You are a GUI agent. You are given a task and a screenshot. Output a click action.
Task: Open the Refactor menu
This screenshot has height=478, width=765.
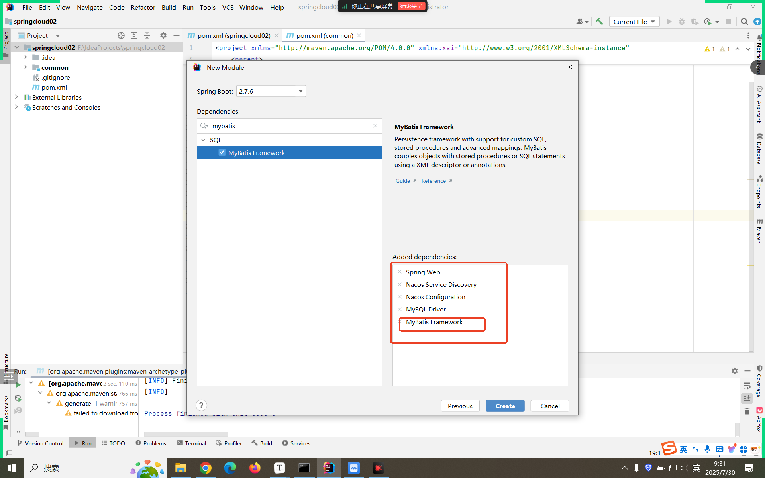(x=143, y=7)
